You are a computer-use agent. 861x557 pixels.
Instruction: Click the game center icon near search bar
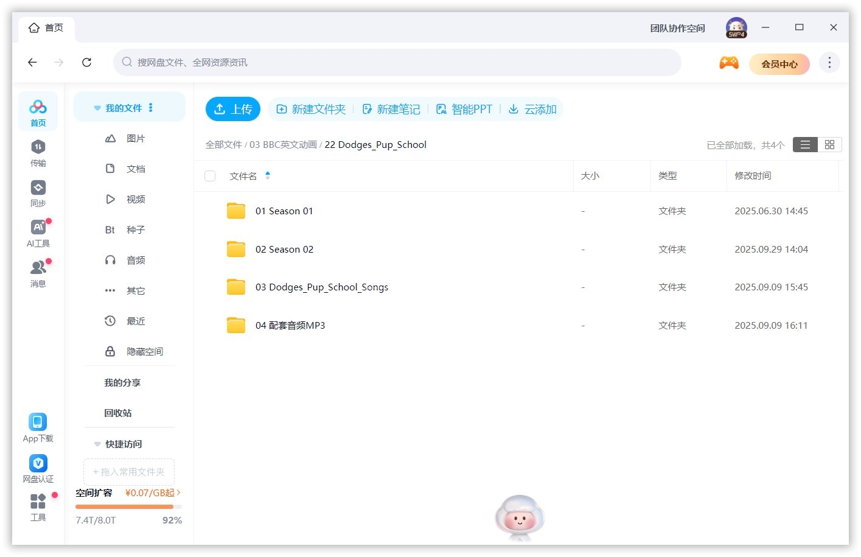728,62
